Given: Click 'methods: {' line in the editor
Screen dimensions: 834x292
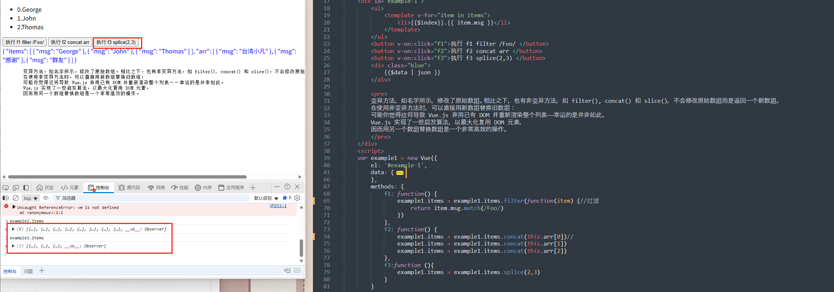Looking at the screenshot, I should (x=387, y=187).
